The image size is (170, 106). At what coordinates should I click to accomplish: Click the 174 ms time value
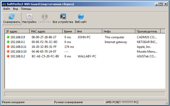coord(69,47)
